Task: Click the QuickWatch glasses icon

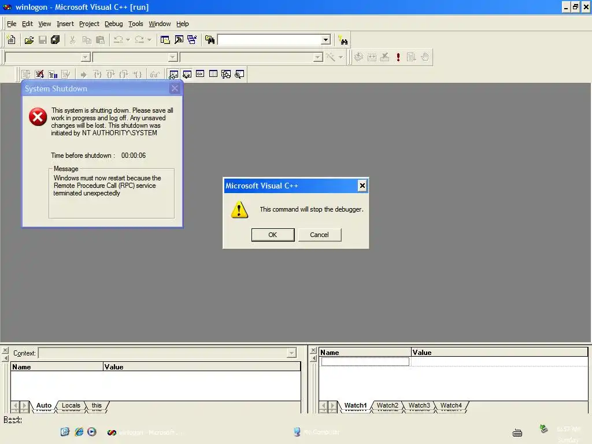Action: (155, 74)
